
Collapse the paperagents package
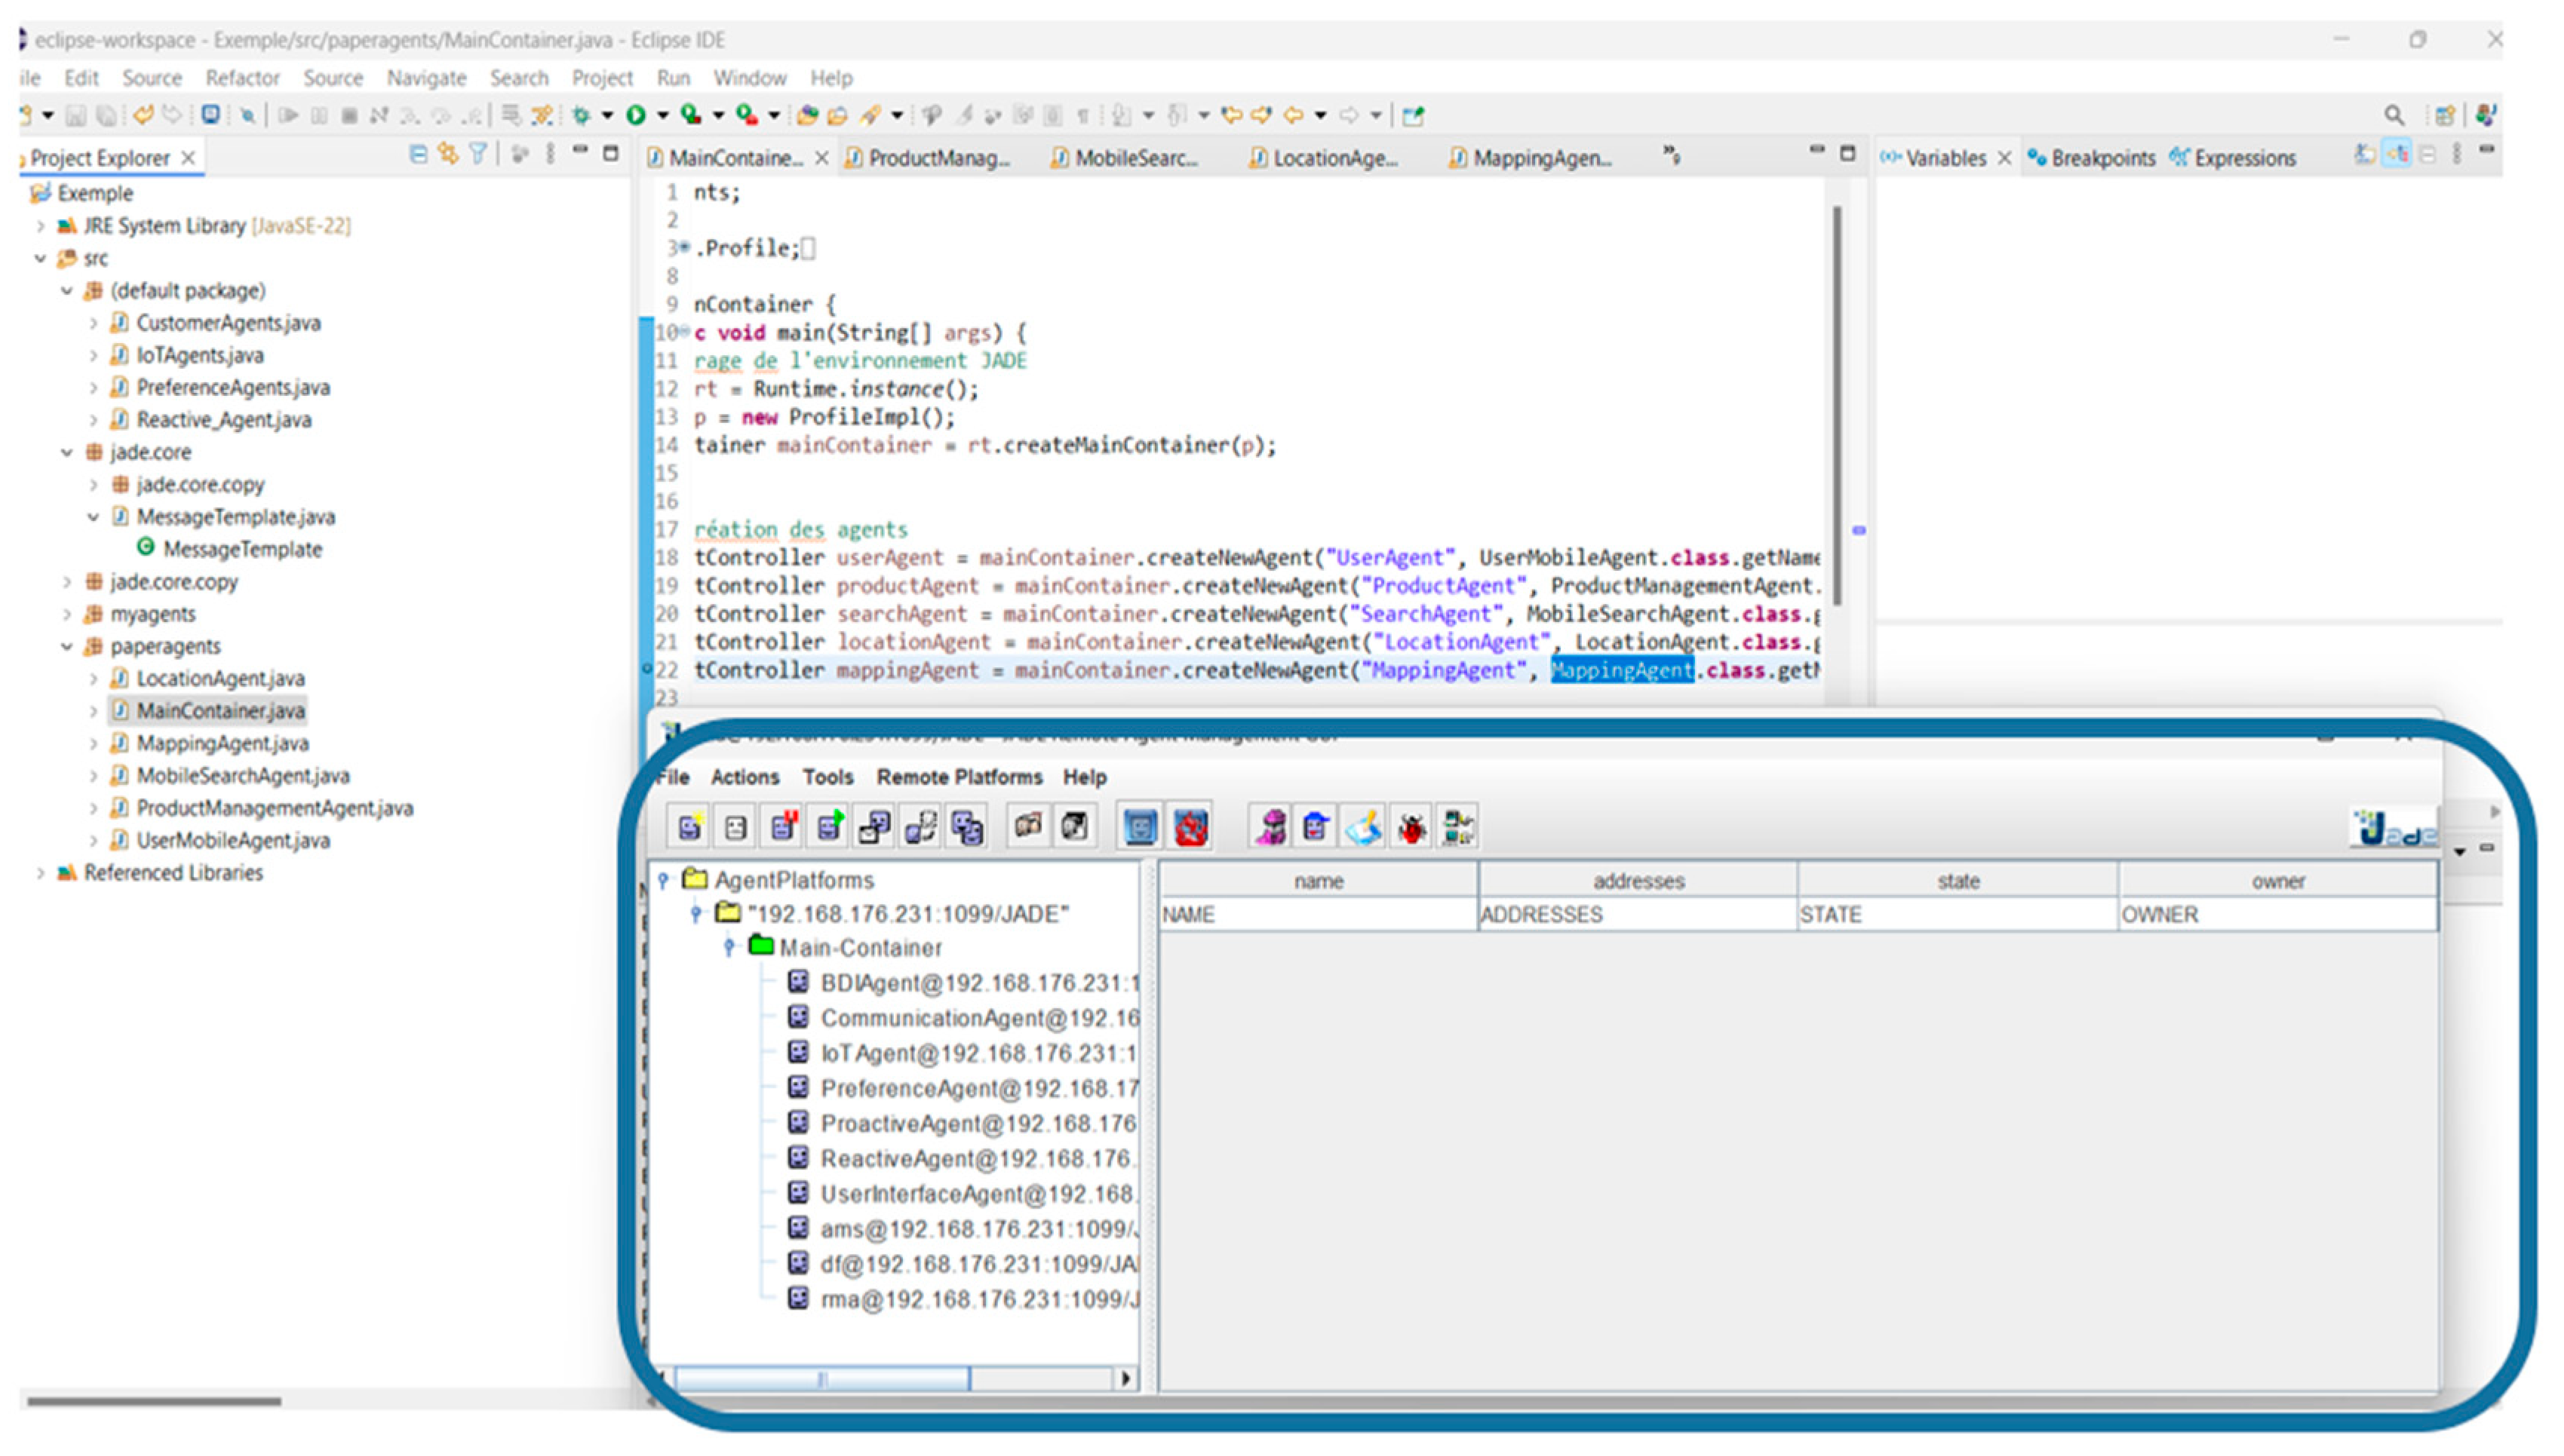coord(67,646)
